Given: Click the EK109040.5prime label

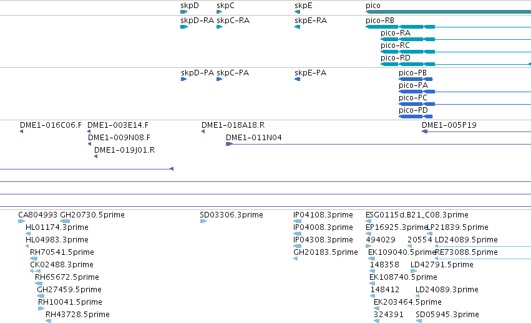Looking at the screenshot, I should point(402,252).
